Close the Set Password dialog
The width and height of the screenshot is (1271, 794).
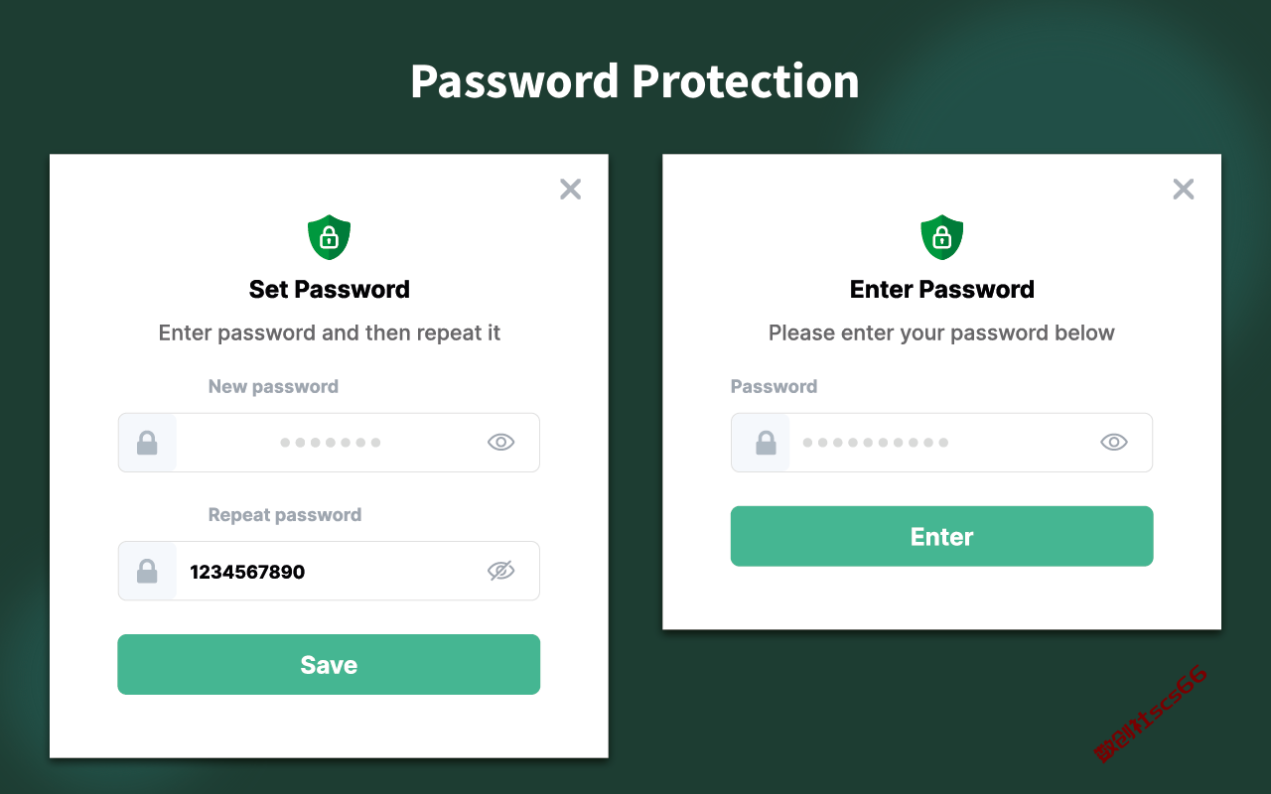pos(570,190)
